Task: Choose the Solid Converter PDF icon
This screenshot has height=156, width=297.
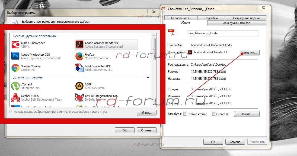Action: coord(79,68)
